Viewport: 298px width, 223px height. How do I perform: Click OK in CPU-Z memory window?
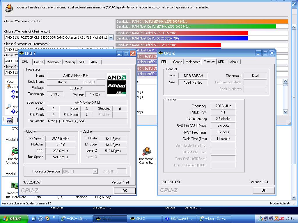pos(264,190)
